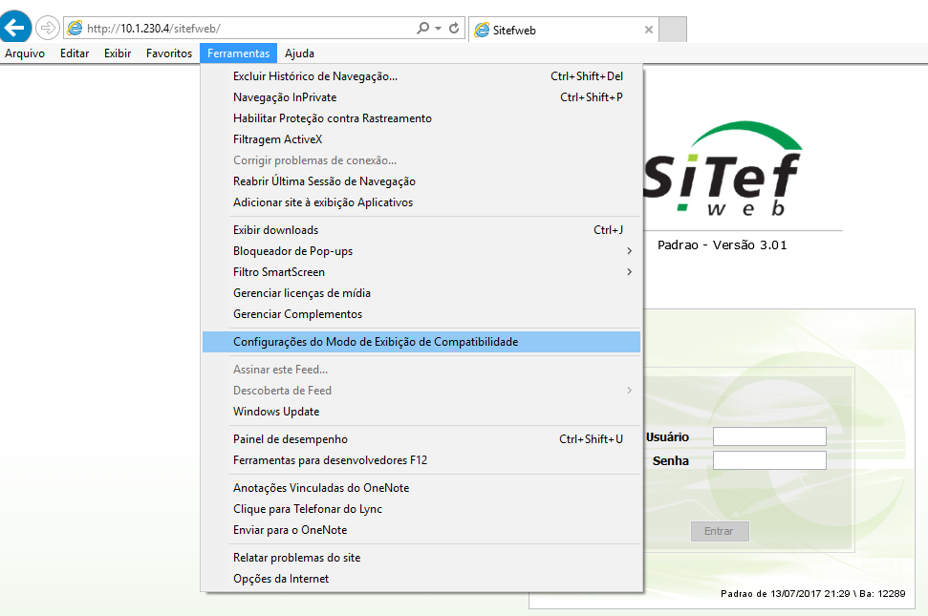Click the Refresh page icon
This screenshot has width=928, height=616.
click(454, 28)
